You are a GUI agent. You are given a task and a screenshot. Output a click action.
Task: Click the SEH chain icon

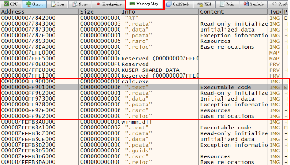pos(199,4)
